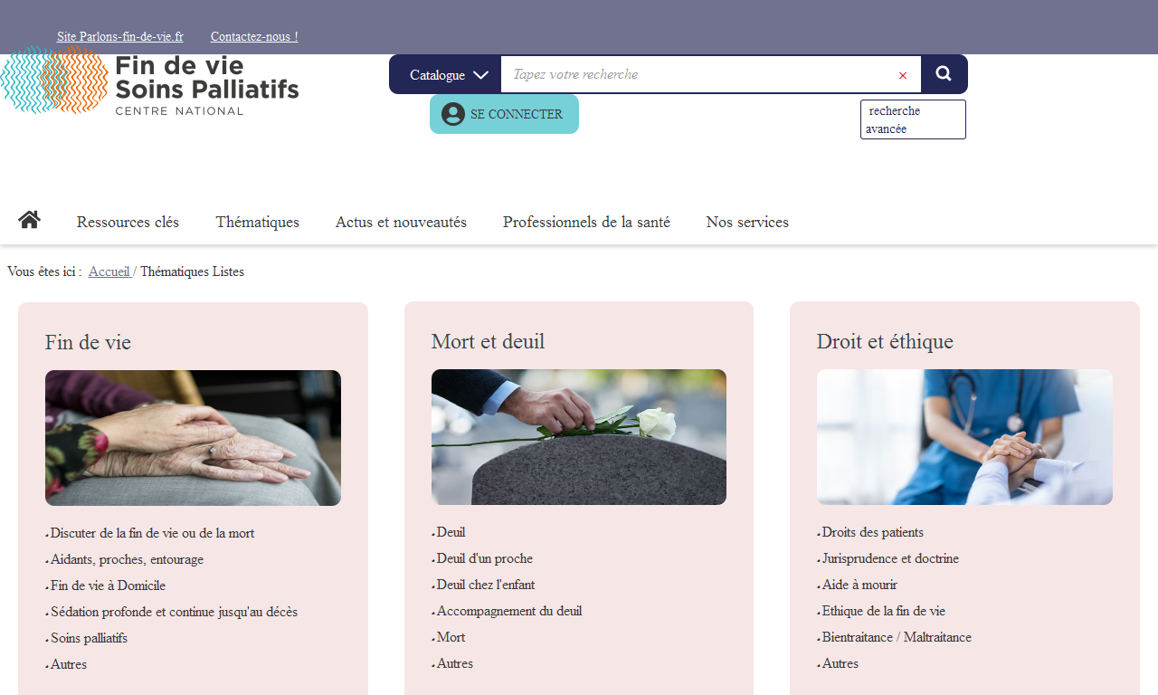Click the user avatar icon
The image size is (1158, 695).
pyautogui.click(x=453, y=114)
